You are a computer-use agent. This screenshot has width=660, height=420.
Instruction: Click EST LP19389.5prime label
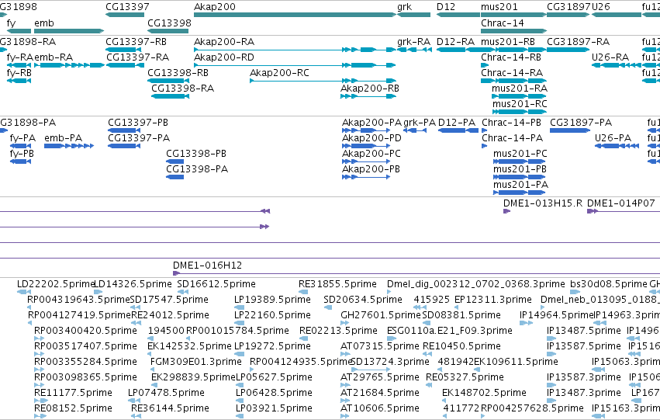pyautogui.click(x=272, y=300)
